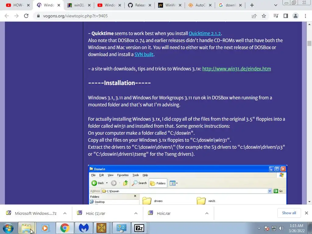Click the Search button in Doswin screenshot
The image size is (312, 234).
tap(139, 183)
